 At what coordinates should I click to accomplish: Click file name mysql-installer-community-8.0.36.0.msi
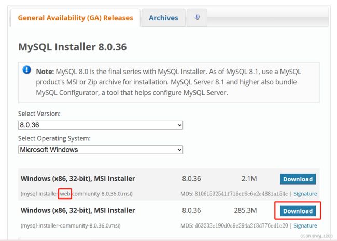click(71, 225)
